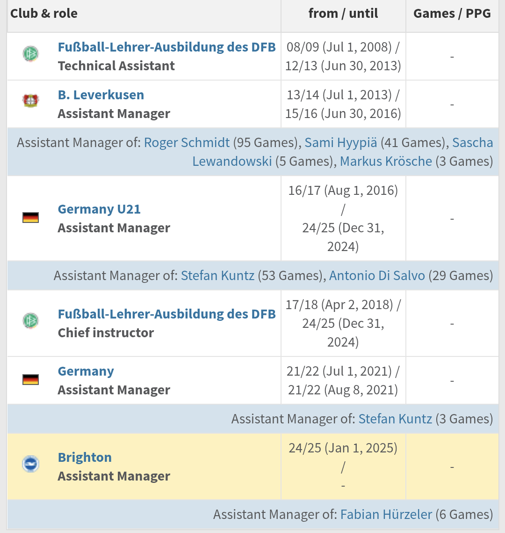Open the Germany U21 team link
505x533 pixels.
click(99, 209)
